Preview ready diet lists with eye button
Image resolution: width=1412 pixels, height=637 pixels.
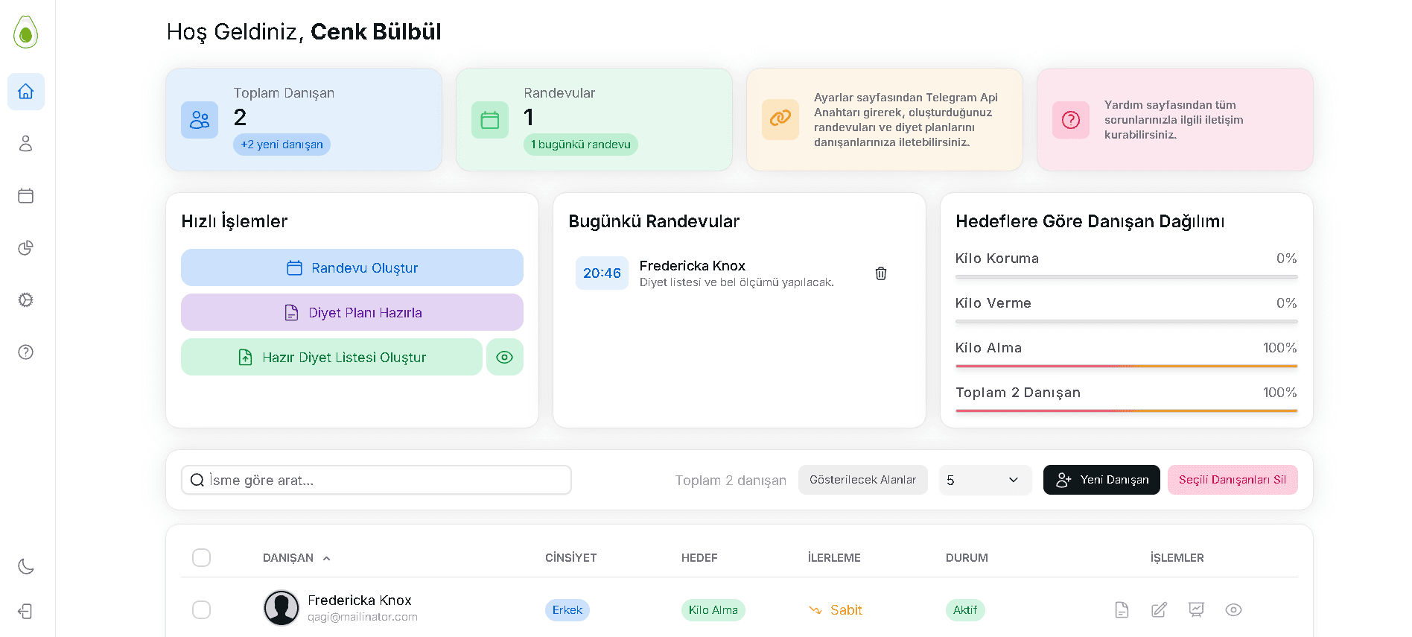coord(505,357)
